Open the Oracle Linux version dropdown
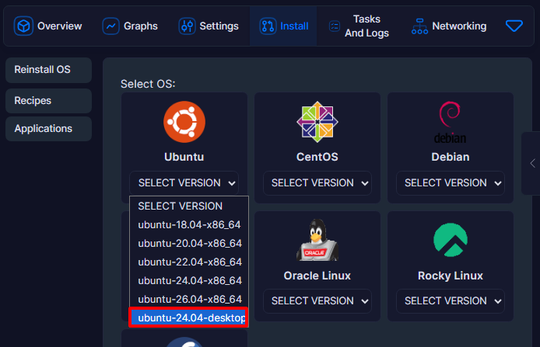The width and height of the screenshot is (540, 347). pos(317,301)
